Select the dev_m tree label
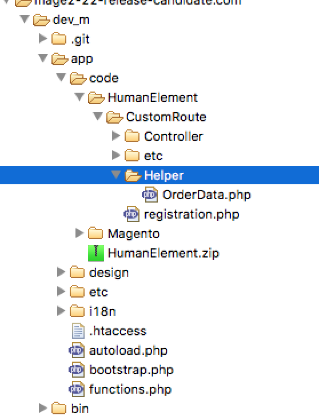The image size is (319, 420). (71, 21)
